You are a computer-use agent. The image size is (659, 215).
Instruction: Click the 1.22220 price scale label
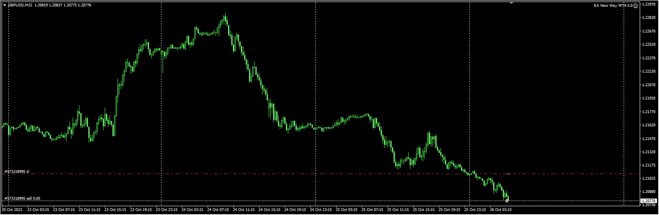click(649, 71)
